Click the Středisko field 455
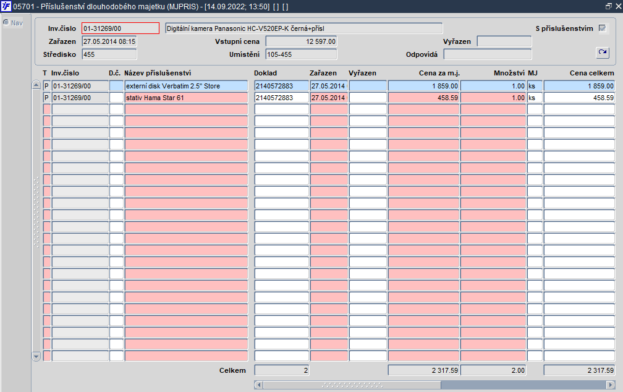This screenshot has width=623, height=392. pyautogui.click(x=109, y=54)
